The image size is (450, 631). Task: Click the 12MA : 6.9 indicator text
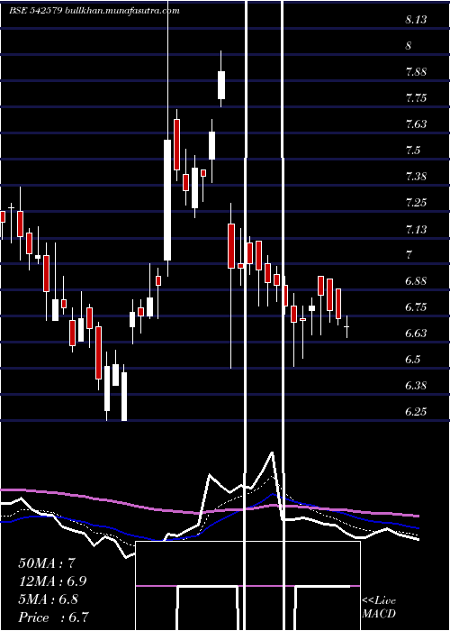click(52, 581)
